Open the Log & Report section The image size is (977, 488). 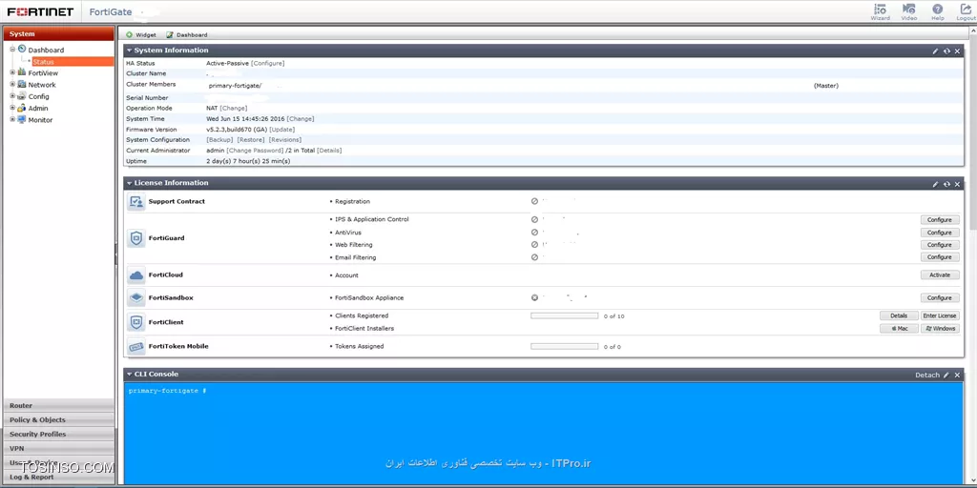tap(59, 478)
